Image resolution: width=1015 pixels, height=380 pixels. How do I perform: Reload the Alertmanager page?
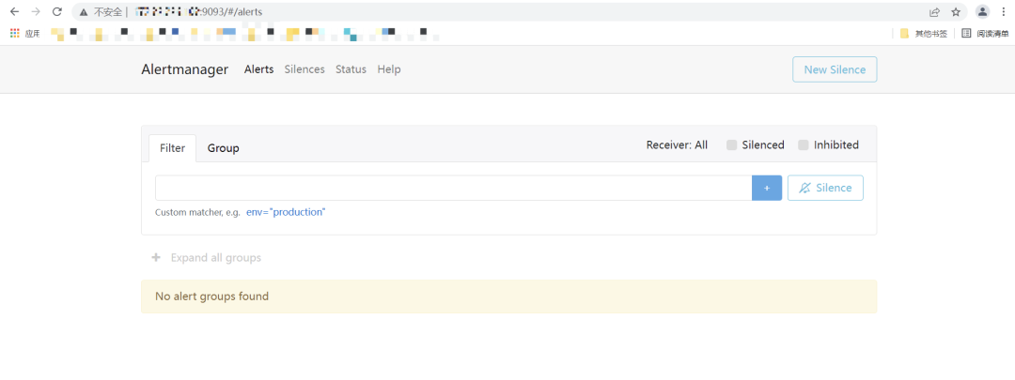(57, 11)
